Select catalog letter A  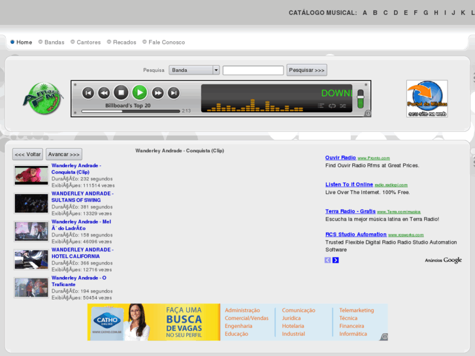pyautogui.click(x=365, y=12)
